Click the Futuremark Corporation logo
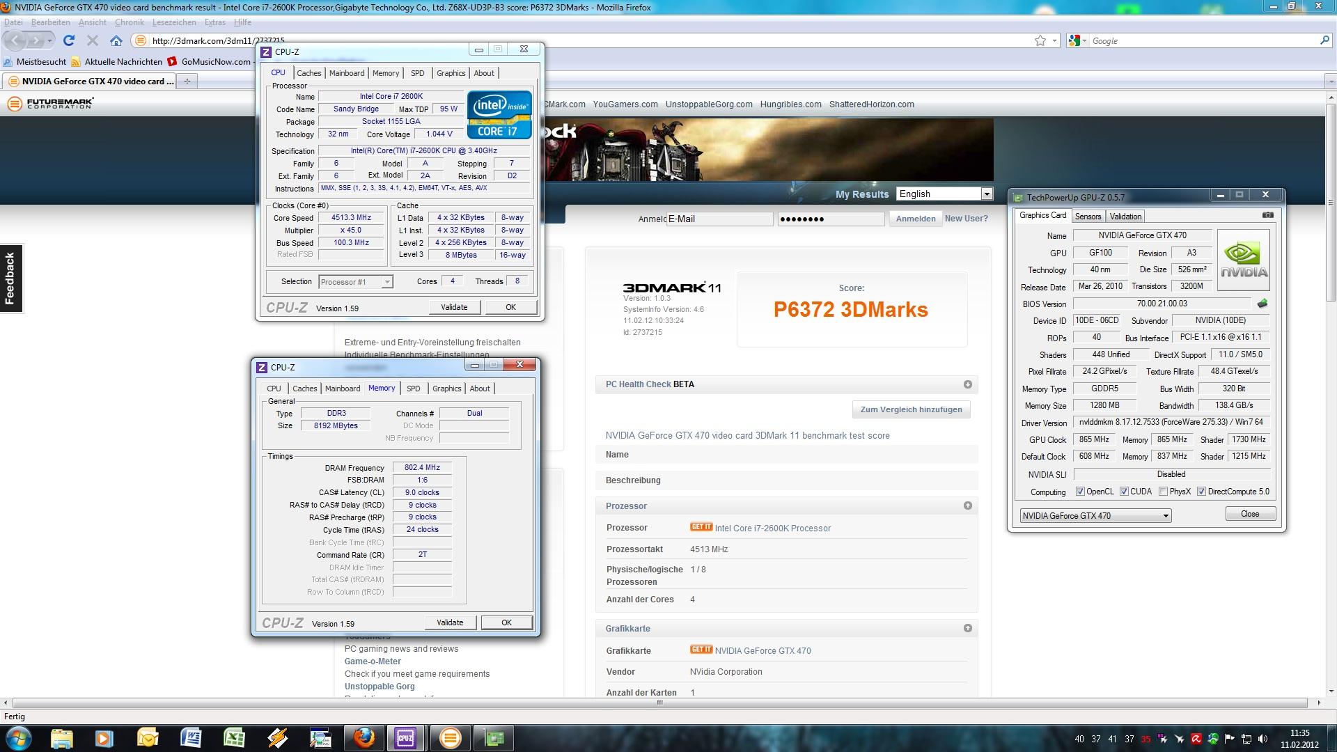Viewport: 1337px width, 752px height. click(50, 104)
